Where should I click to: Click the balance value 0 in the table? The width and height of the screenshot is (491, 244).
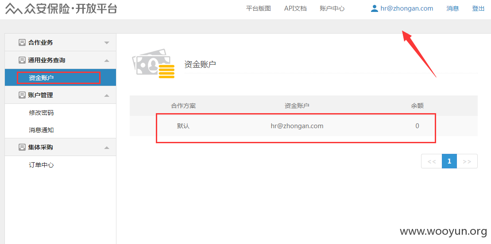pos(418,126)
